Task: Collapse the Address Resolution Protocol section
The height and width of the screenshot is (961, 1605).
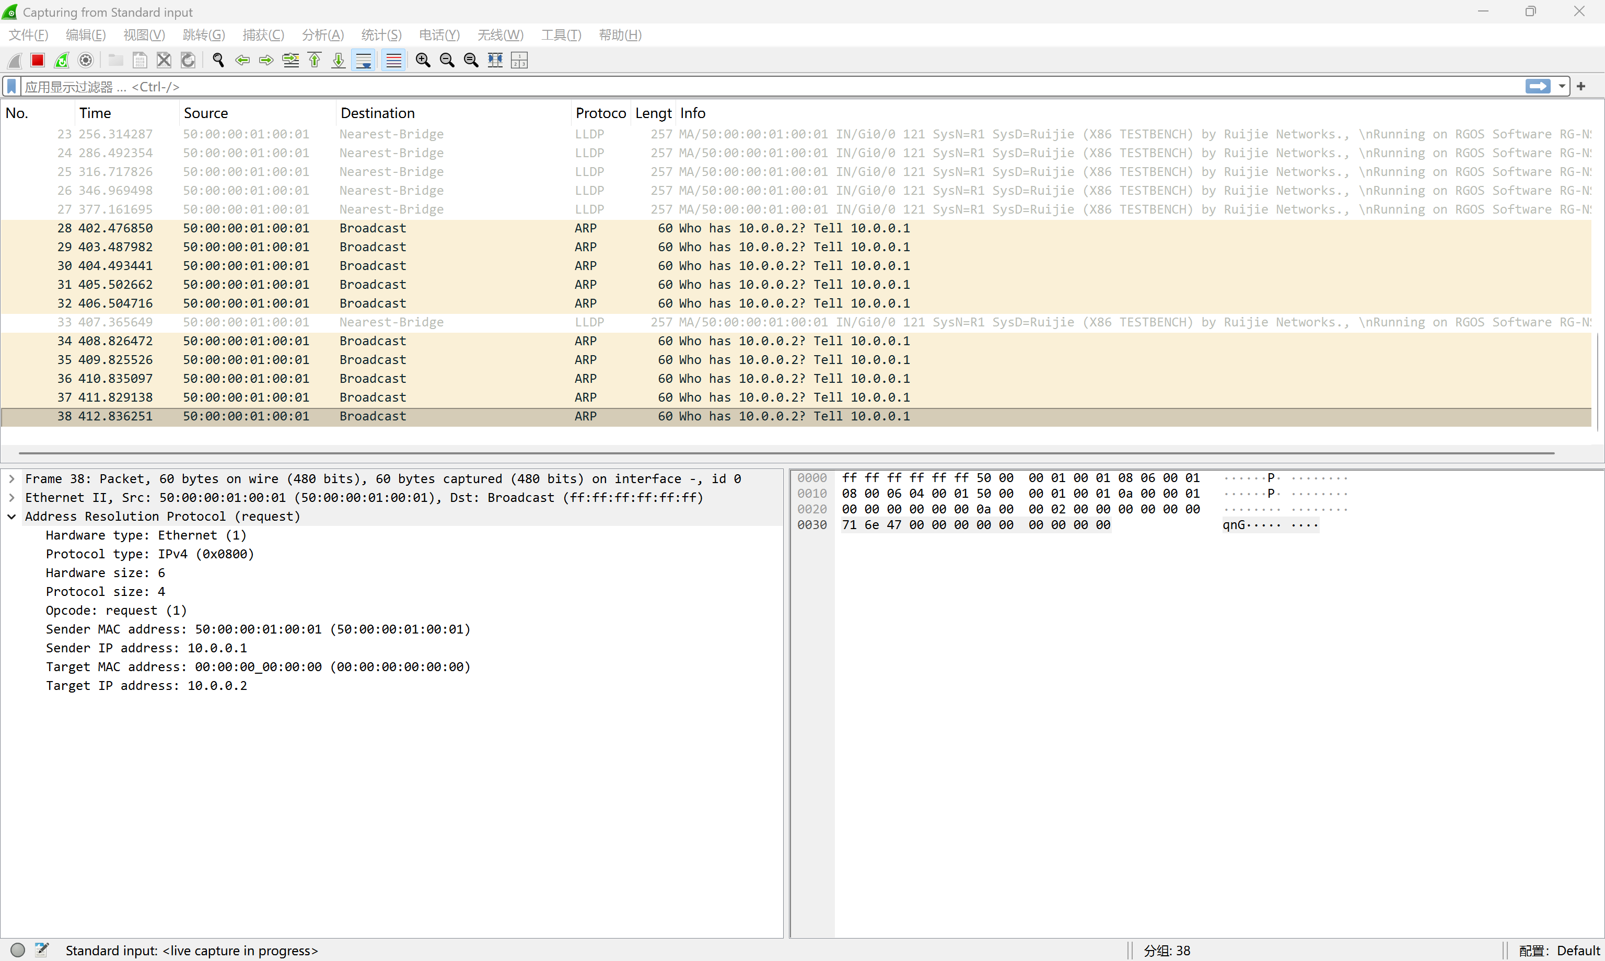Action: click(x=11, y=516)
